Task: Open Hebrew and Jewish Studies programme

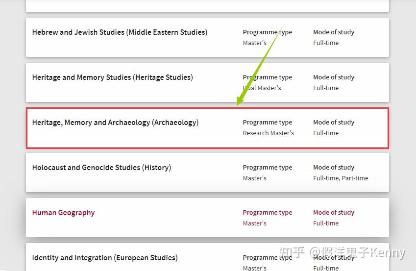Action: tap(120, 32)
